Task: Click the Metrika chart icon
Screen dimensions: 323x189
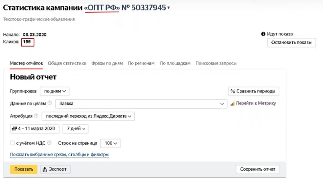Action: pyautogui.click(x=233, y=104)
